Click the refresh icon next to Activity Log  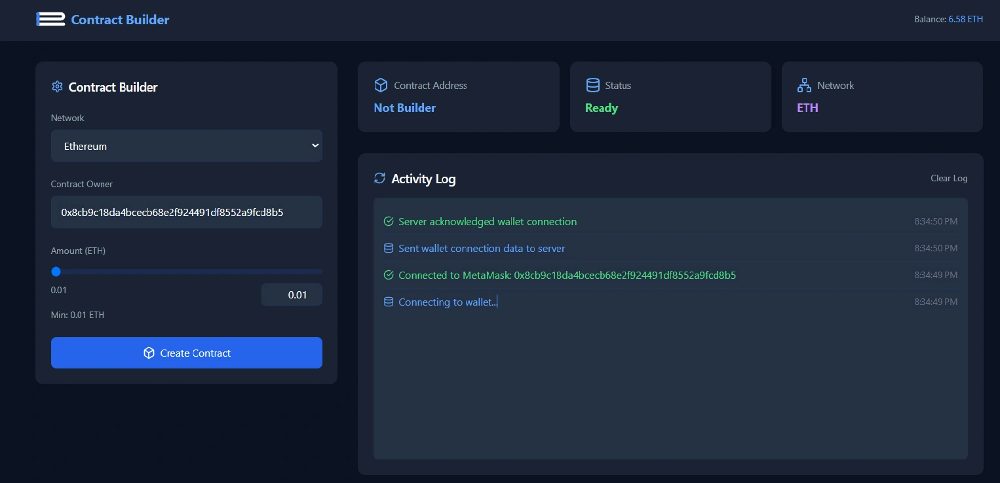(x=379, y=177)
